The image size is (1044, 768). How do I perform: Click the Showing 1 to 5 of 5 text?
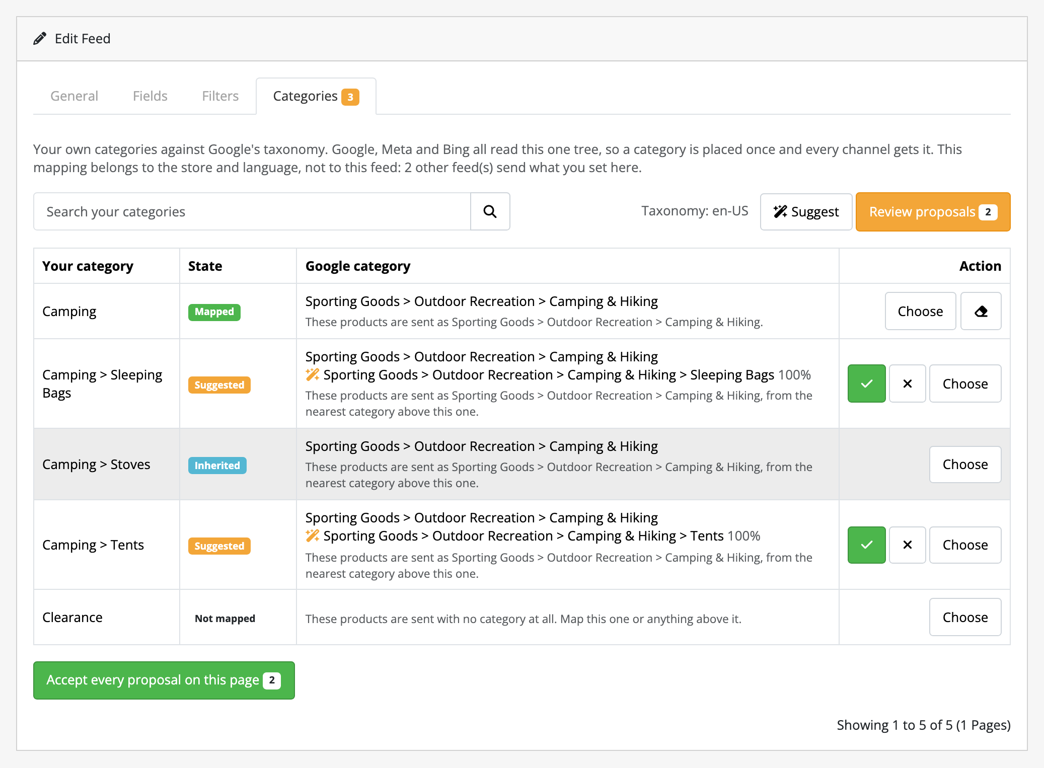(923, 725)
